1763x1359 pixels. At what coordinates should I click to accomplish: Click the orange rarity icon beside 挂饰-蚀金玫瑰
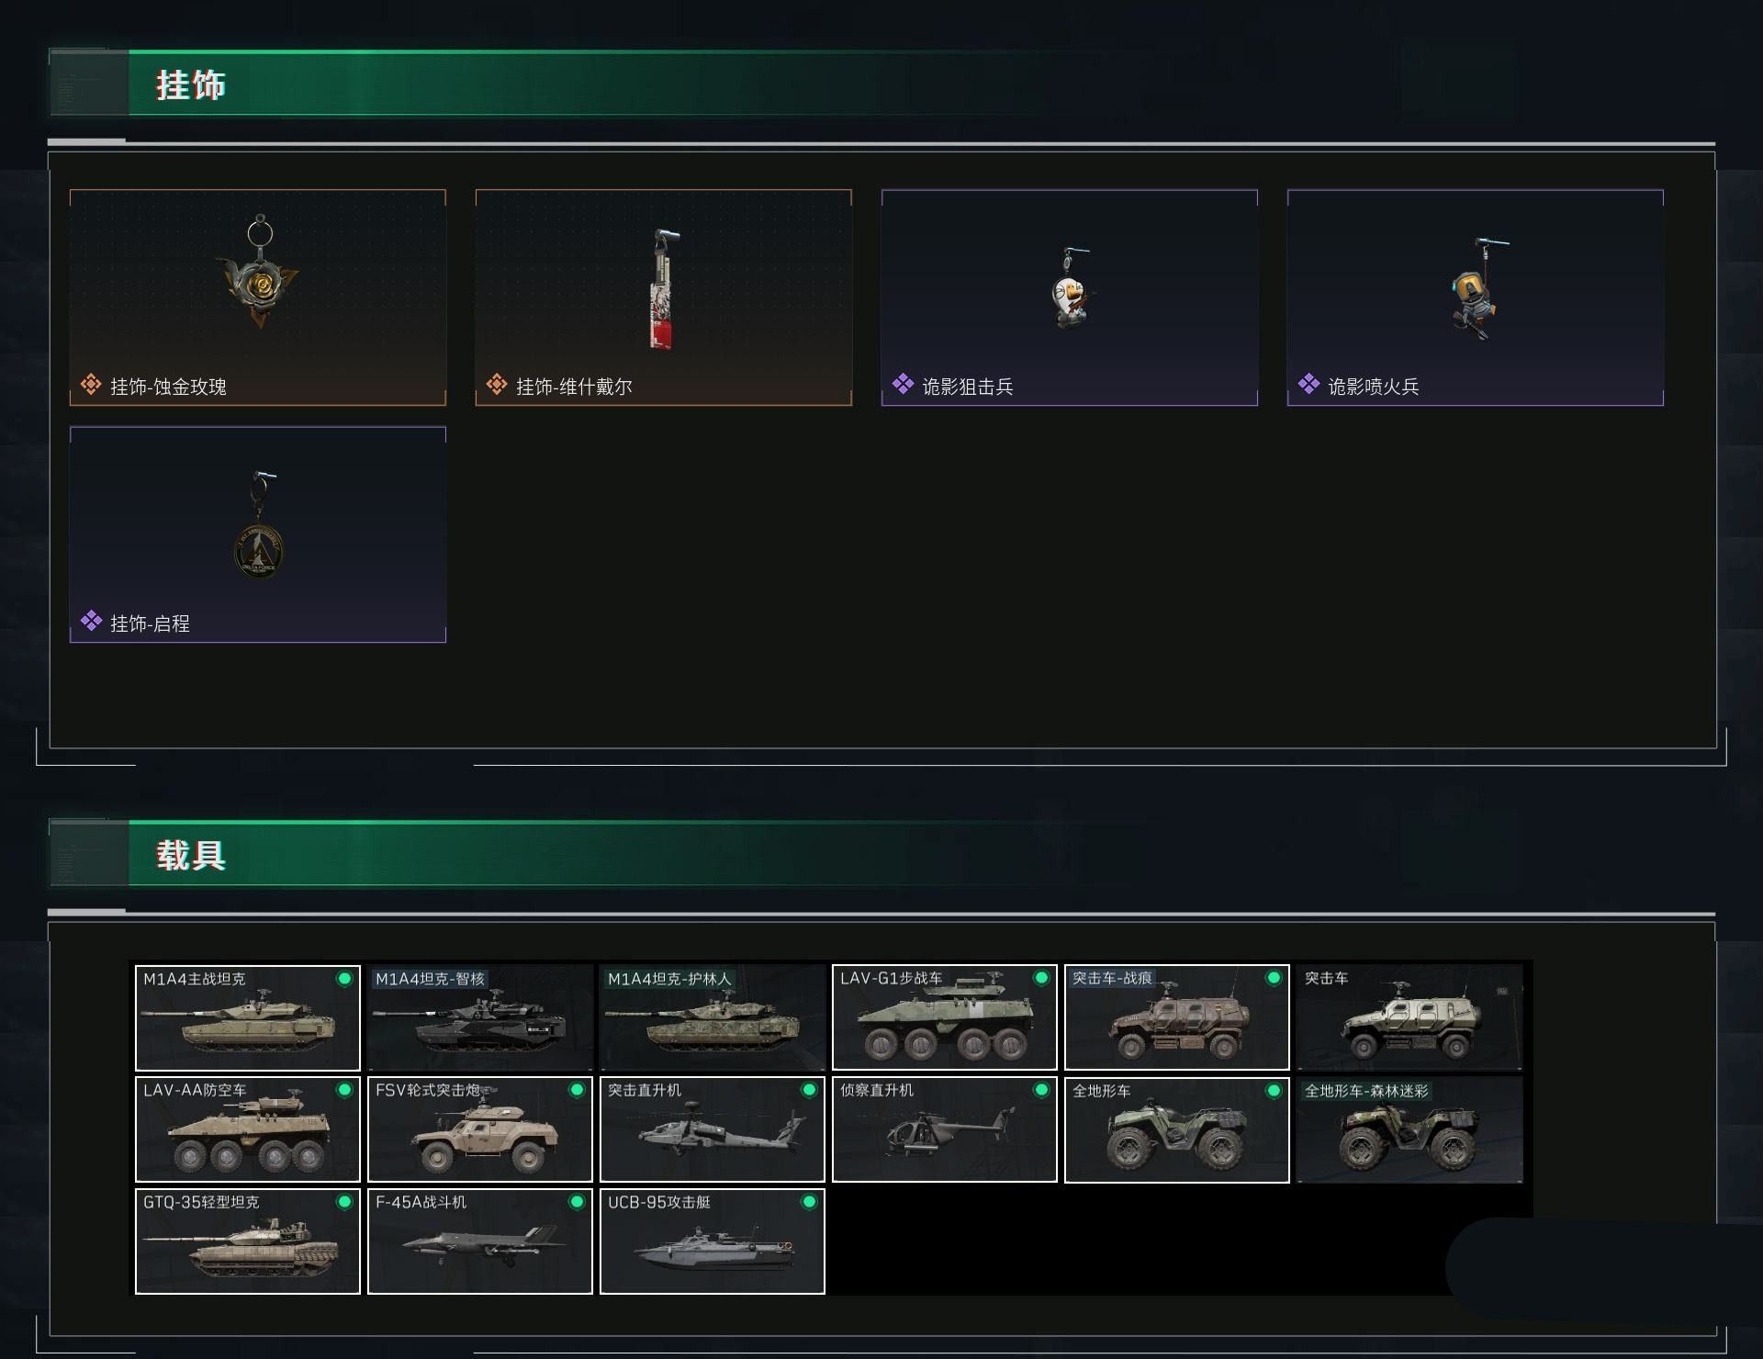coord(91,385)
